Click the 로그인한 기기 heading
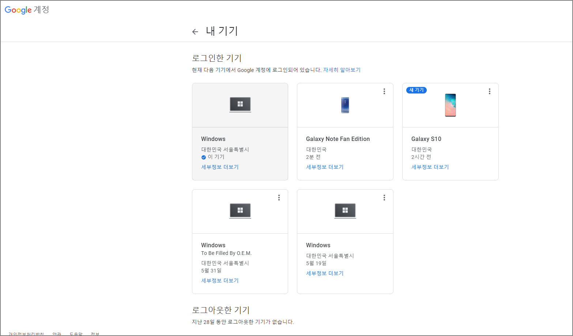 pos(217,58)
